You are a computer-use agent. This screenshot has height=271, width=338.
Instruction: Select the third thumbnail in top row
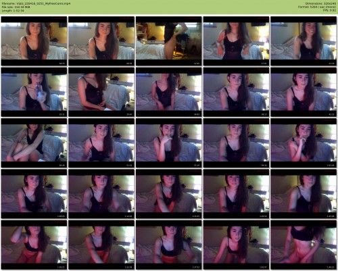pos(169,41)
